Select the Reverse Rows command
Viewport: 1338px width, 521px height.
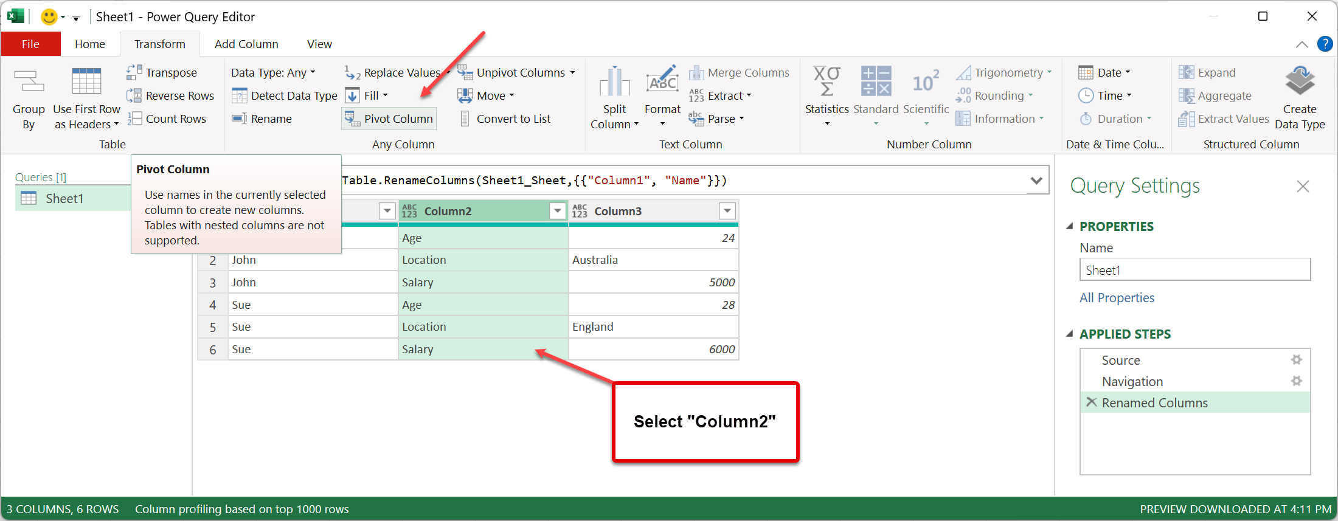pyautogui.click(x=170, y=95)
